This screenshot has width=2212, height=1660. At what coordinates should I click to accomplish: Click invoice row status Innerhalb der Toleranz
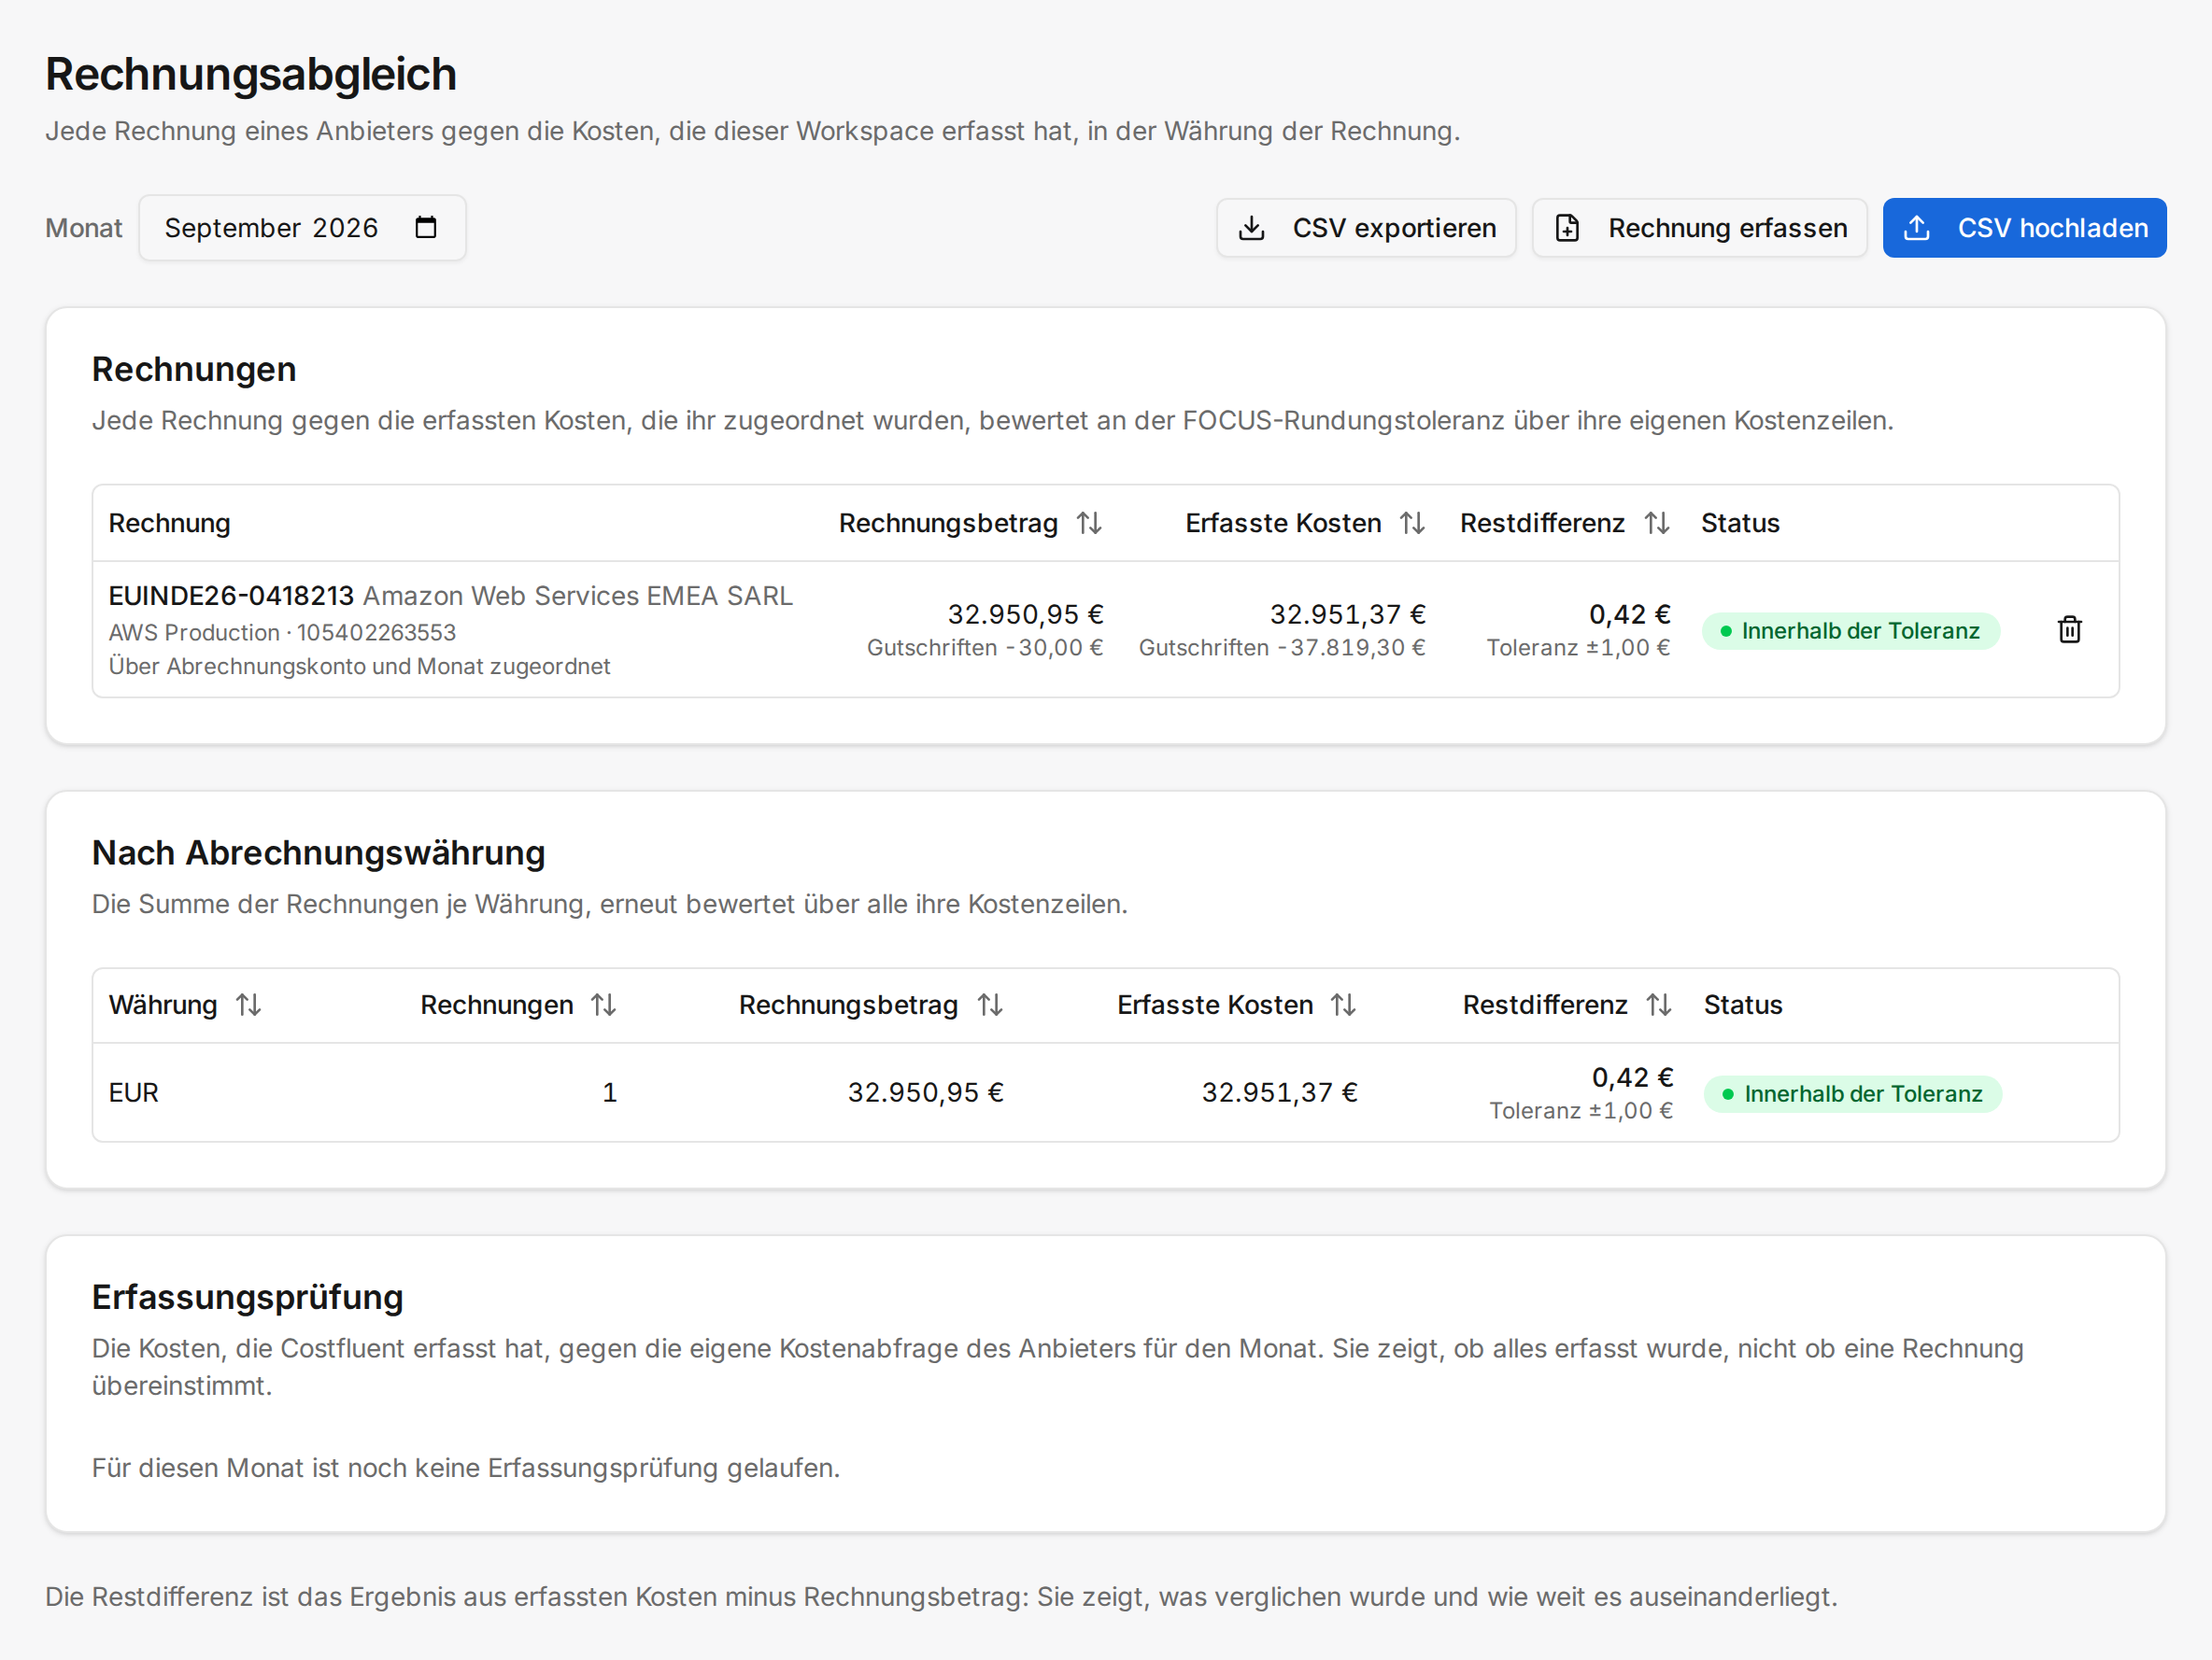pos(1851,630)
